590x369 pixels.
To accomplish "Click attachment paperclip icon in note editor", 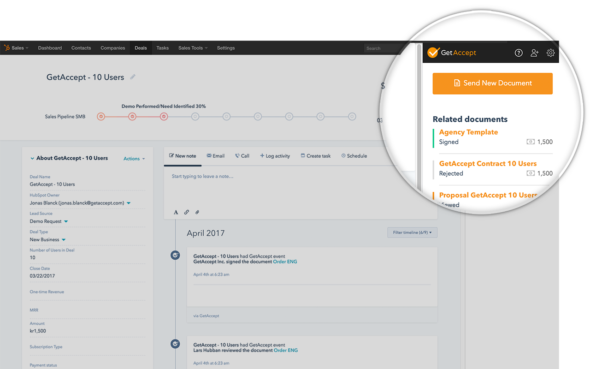I will point(197,212).
